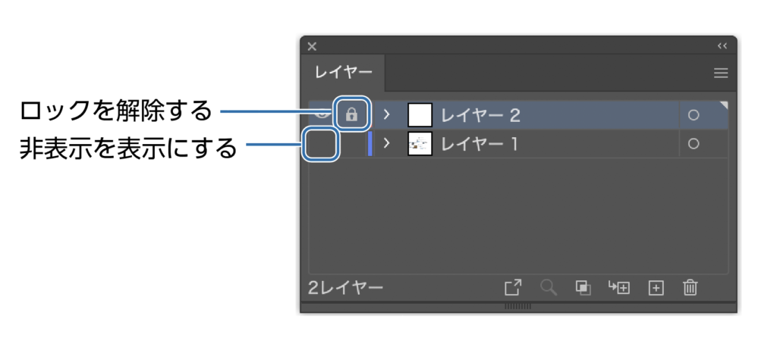
Task: Create a new sublayer
Action: tap(619, 287)
